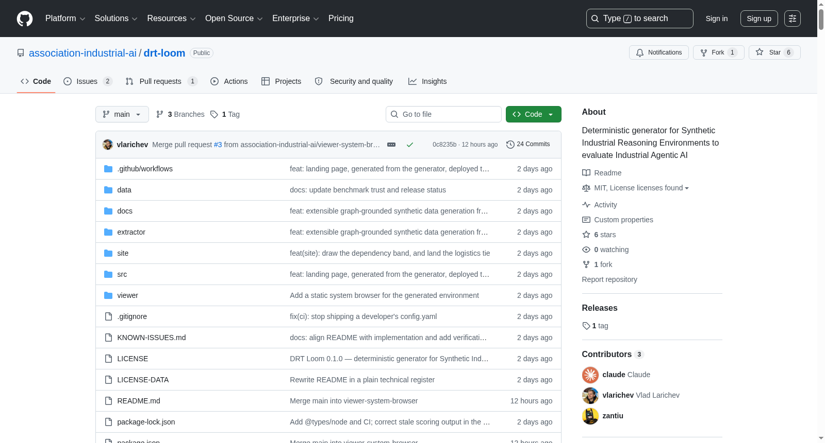Viewport: 825px width, 443px height.
Task: Open commit hash 0c8235b
Action: 444,145
